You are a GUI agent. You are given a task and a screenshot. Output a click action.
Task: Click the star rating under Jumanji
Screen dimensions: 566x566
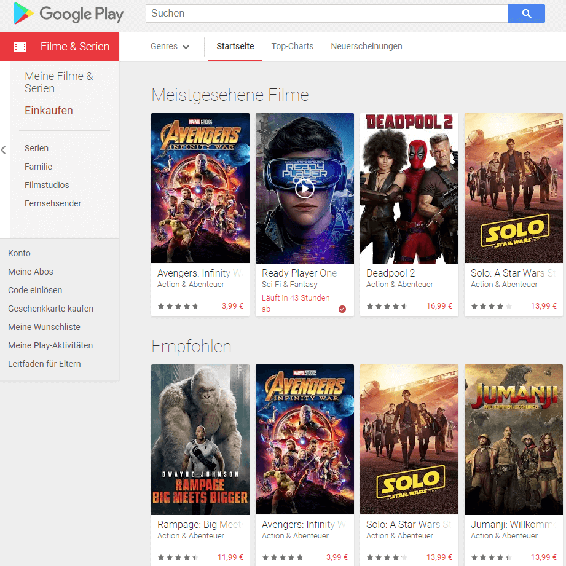tap(491, 557)
